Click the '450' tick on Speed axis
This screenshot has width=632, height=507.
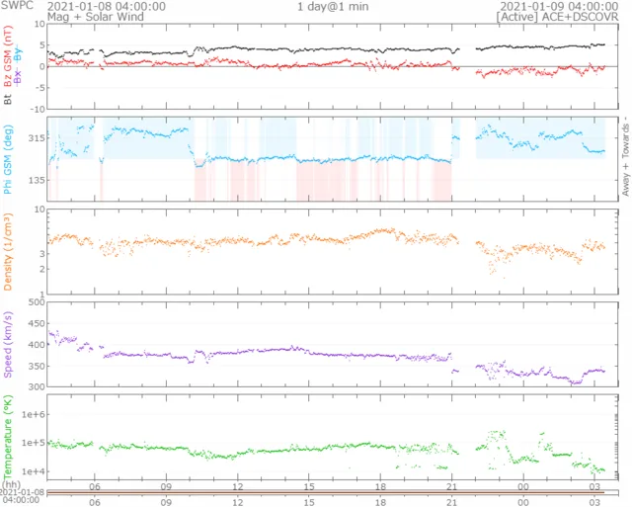(x=36, y=323)
